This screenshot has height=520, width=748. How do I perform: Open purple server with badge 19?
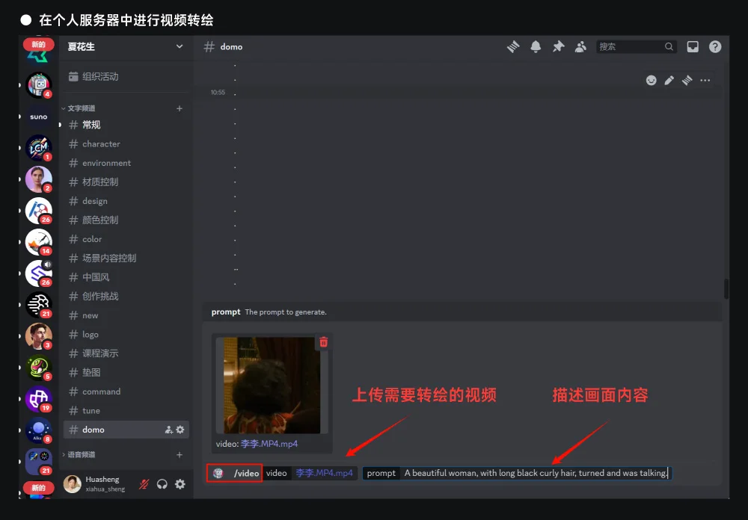[39, 399]
